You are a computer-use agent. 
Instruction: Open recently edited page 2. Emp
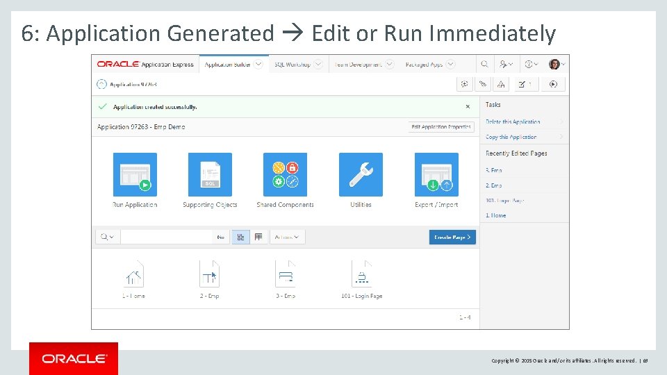pyautogui.click(x=494, y=185)
